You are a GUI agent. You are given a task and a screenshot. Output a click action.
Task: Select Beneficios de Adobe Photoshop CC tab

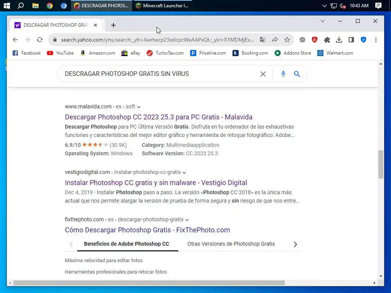[126, 244]
